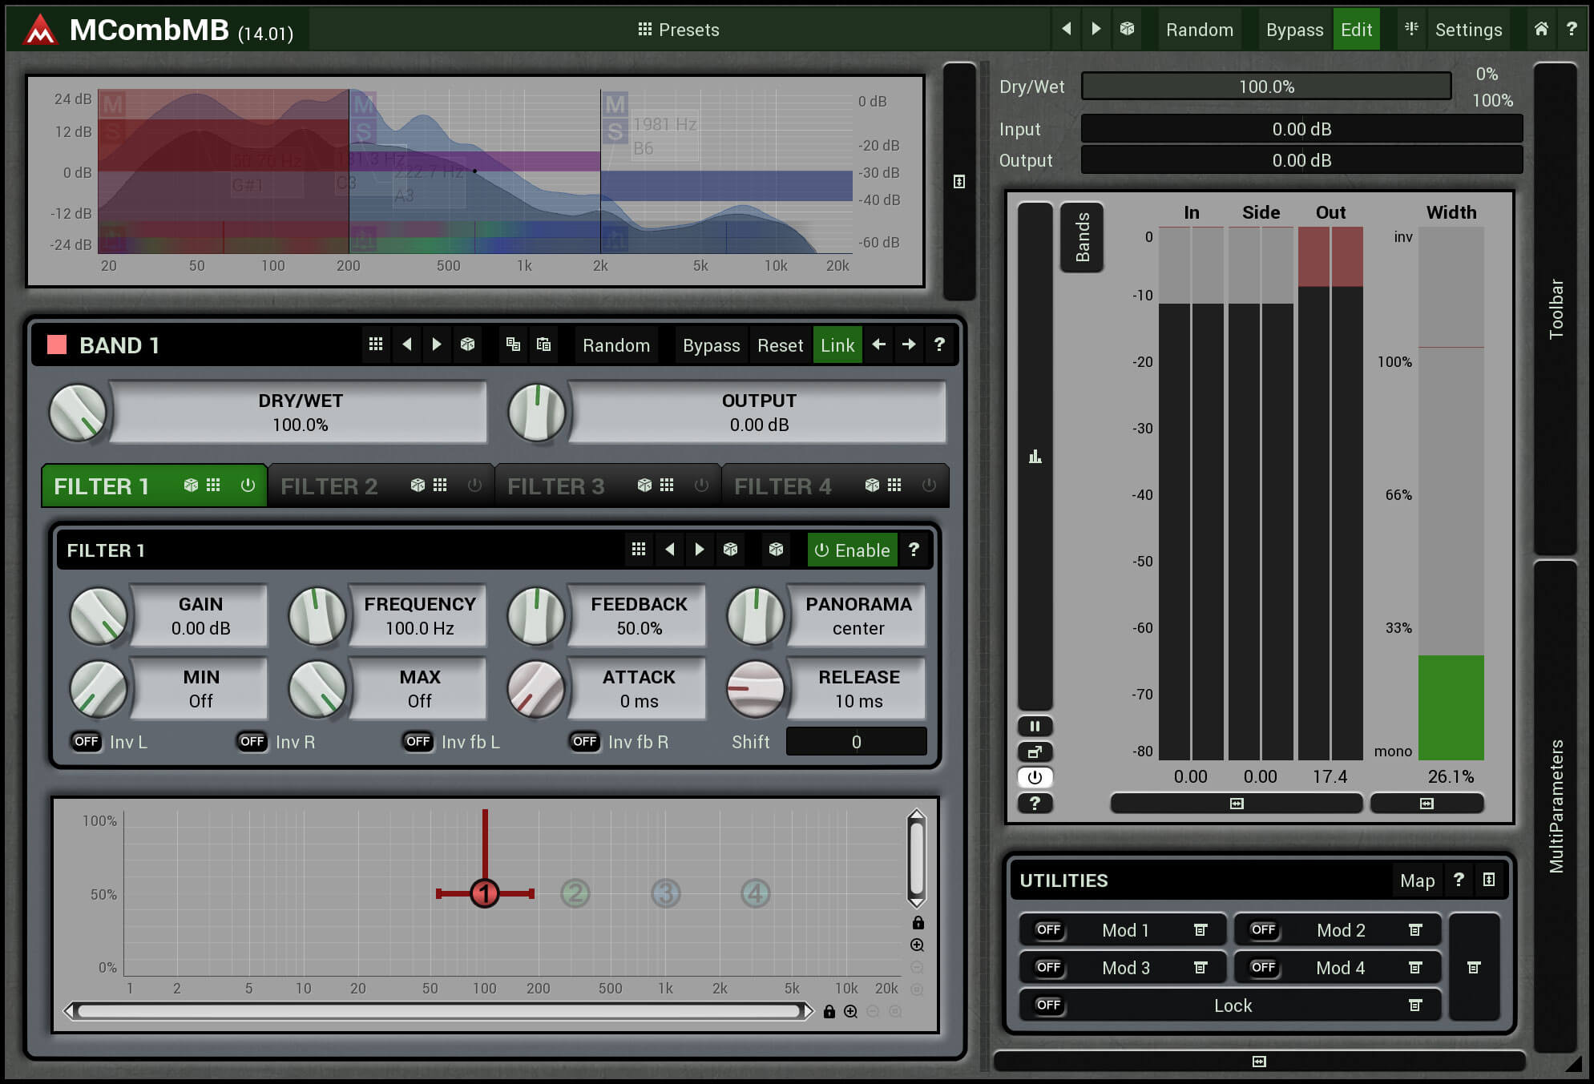This screenshot has width=1594, height=1084.
Task: Pause the meters
Action: pos(1035,726)
